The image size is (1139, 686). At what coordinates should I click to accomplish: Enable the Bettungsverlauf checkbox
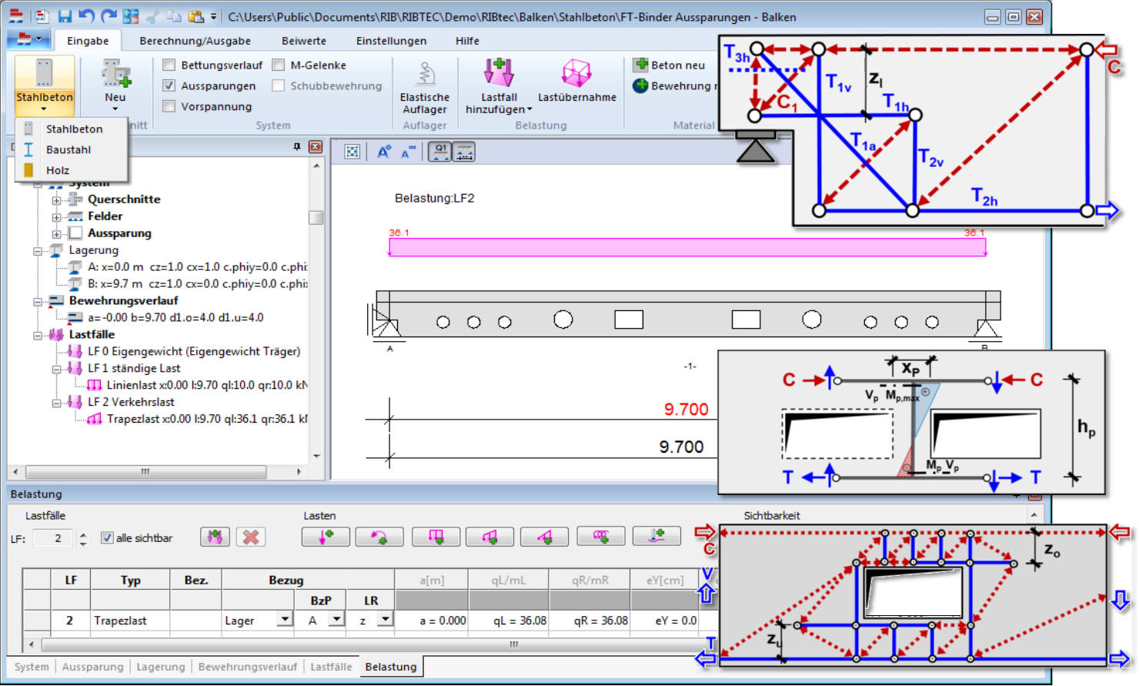169,65
